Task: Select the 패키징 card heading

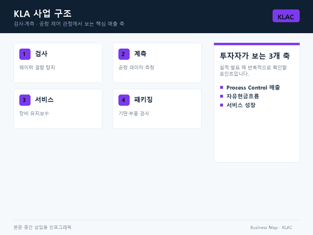Action: pyautogui.click(x=143, y=100)
